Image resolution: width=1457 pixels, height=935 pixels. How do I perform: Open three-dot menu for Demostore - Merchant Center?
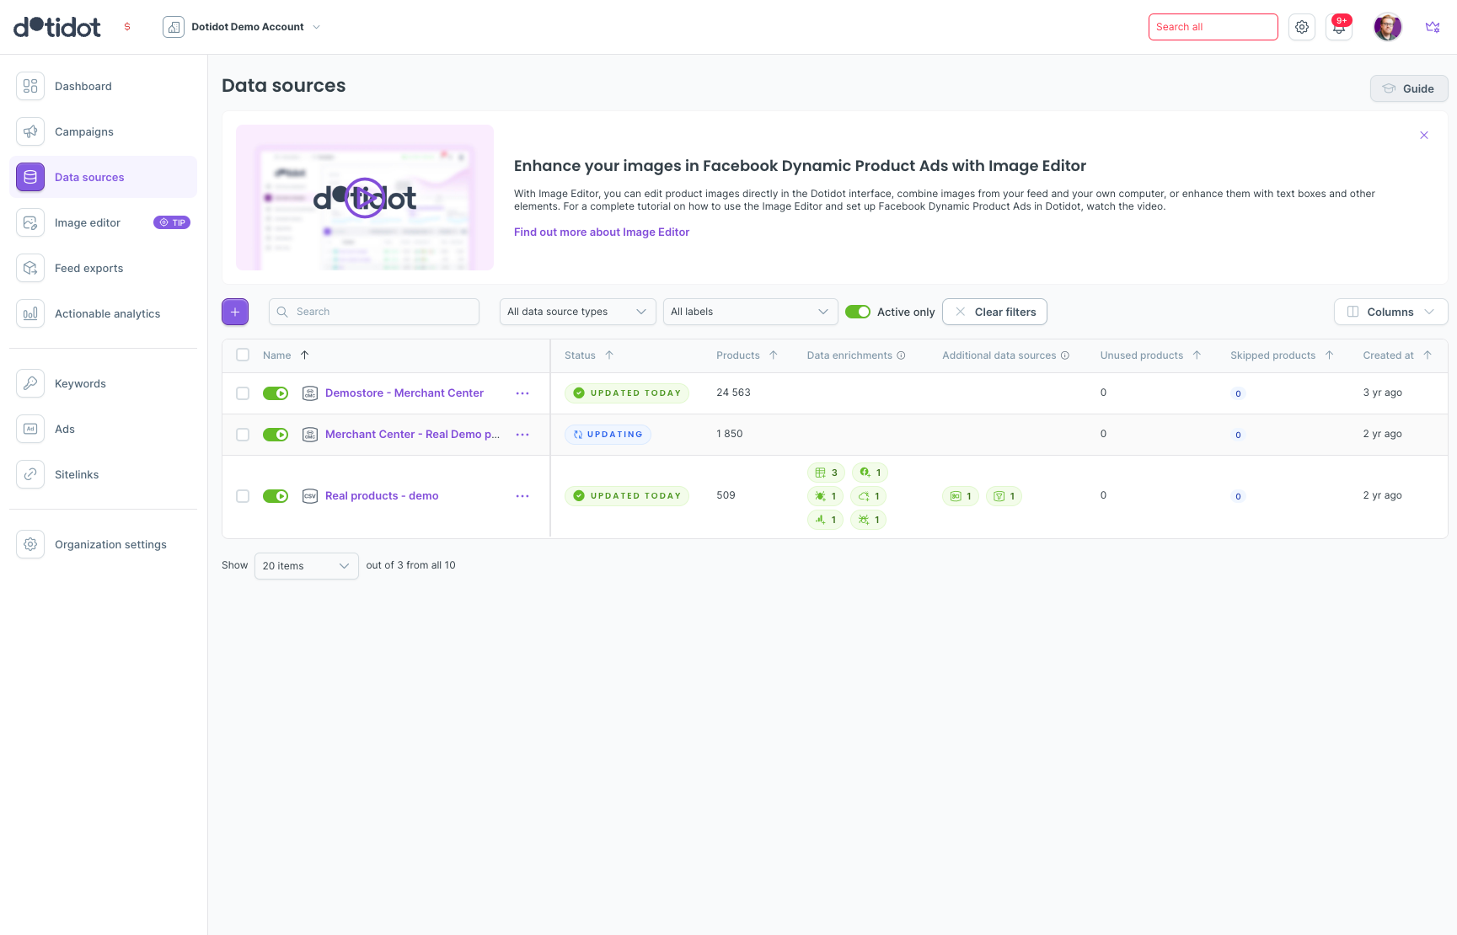[x=522, y=393]
